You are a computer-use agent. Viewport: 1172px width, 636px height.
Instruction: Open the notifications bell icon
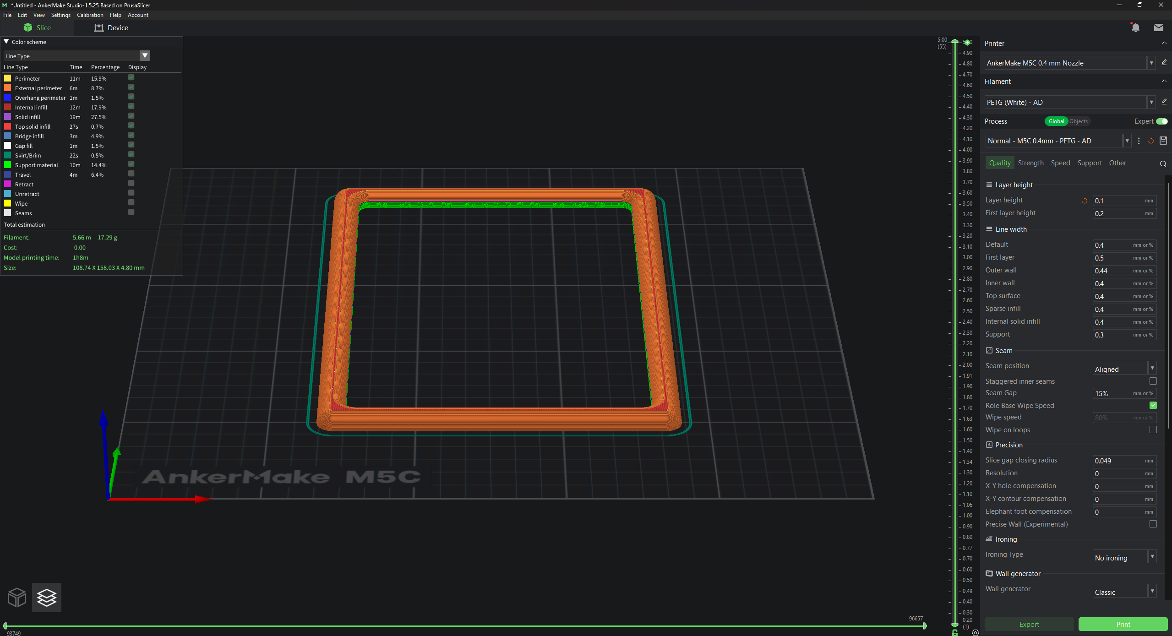(1135, 27)
